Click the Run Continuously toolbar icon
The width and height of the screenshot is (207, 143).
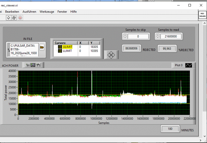coord(14,18)
